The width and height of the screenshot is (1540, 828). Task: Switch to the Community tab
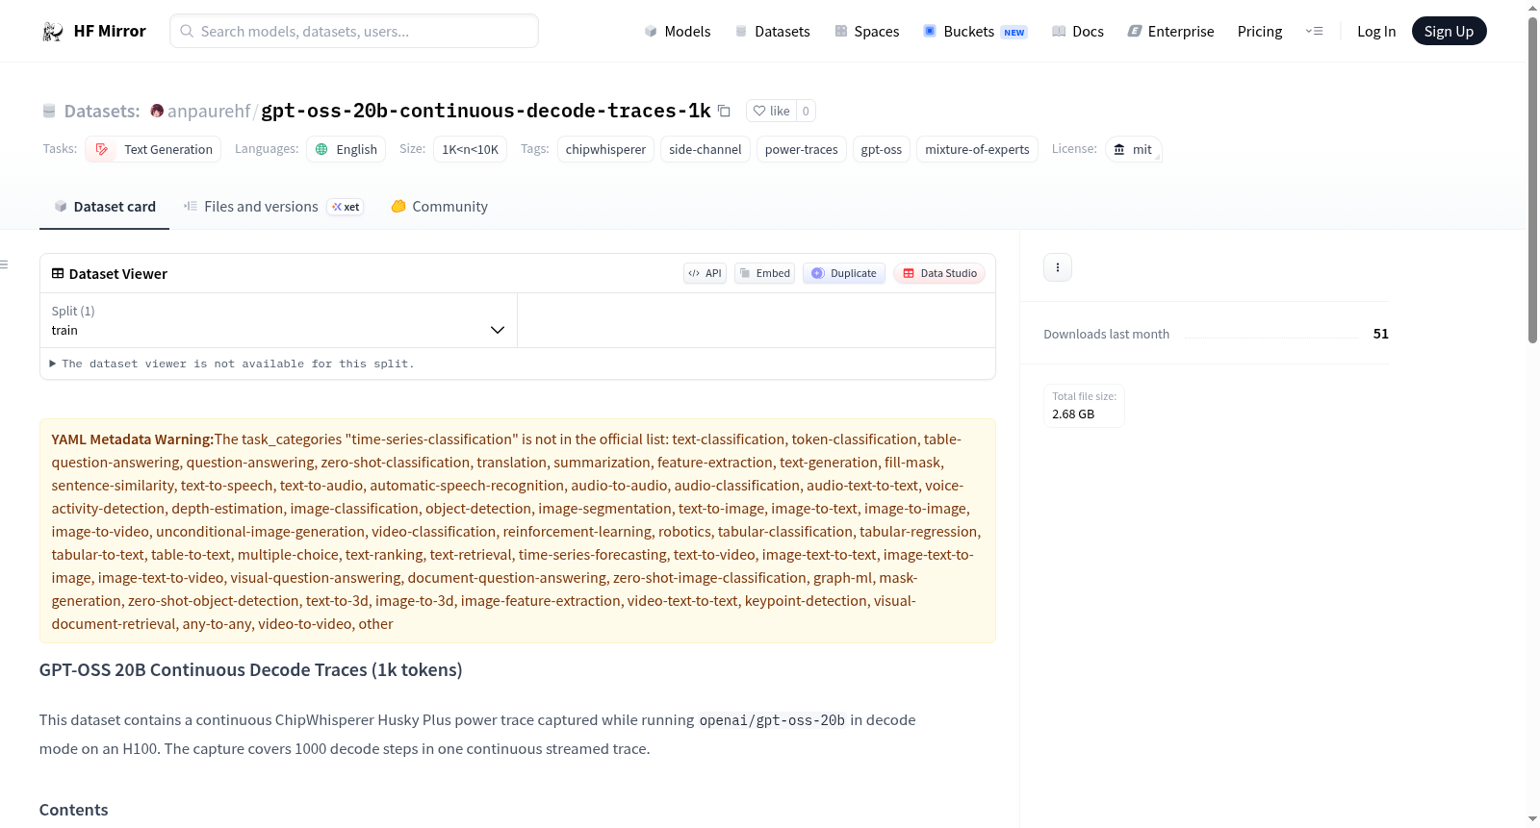click(x=439, y=207)
